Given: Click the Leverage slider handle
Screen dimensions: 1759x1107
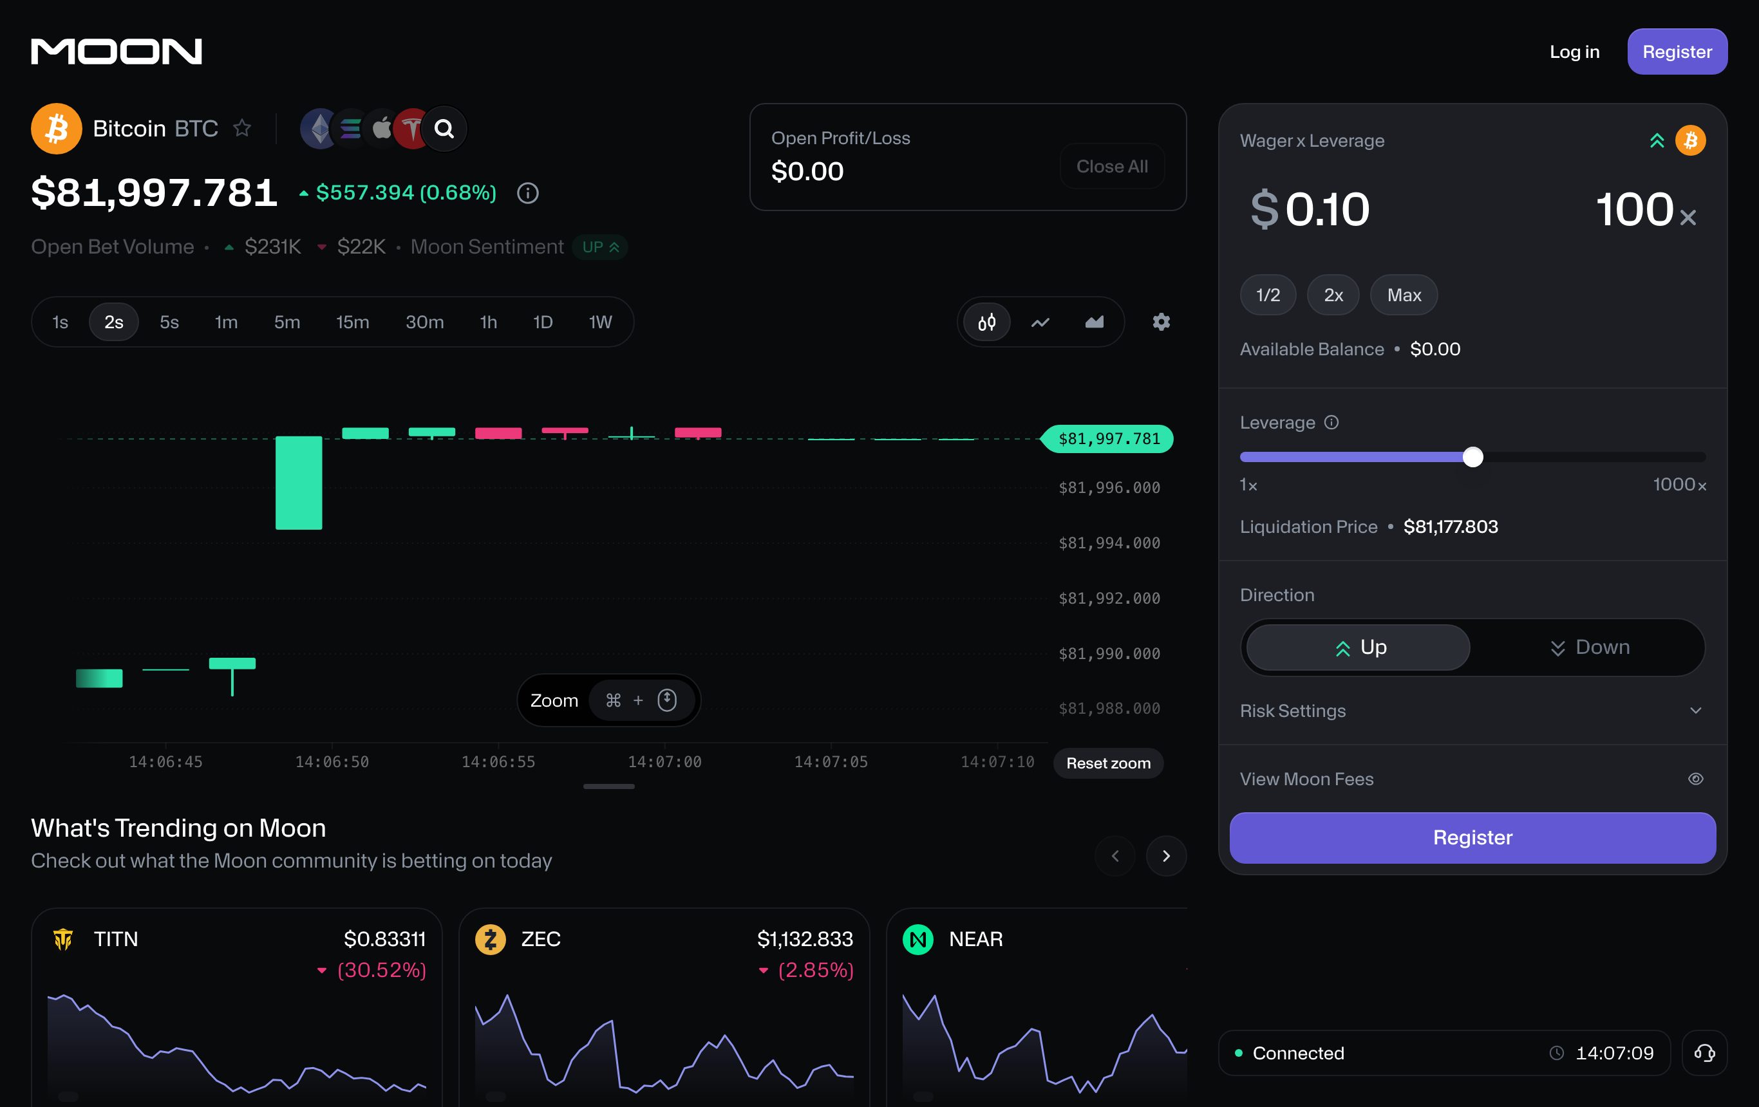Looking at the screenshot, I should [1472, 457].
